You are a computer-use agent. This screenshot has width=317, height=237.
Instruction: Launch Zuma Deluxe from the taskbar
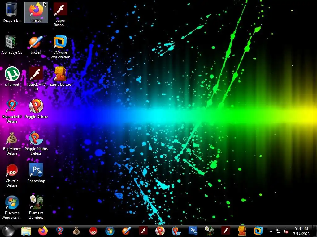[x=242, y=231]
